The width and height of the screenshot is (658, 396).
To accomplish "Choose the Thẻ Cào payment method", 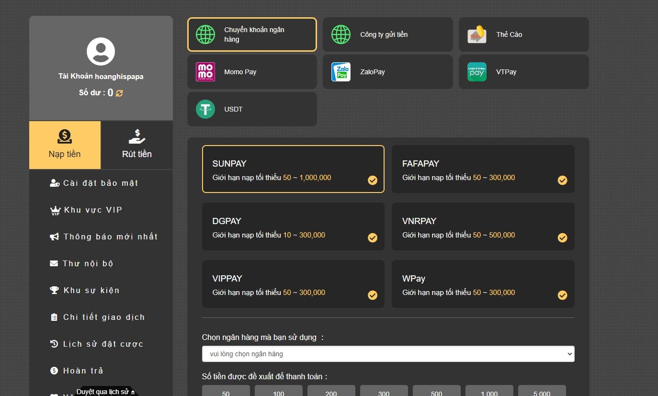I will pyautogui.click(x=524, y=34).
